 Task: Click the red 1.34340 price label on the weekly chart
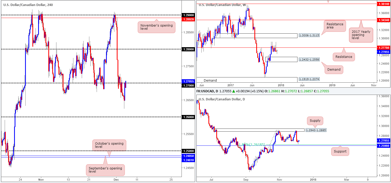tap(383, 20)
